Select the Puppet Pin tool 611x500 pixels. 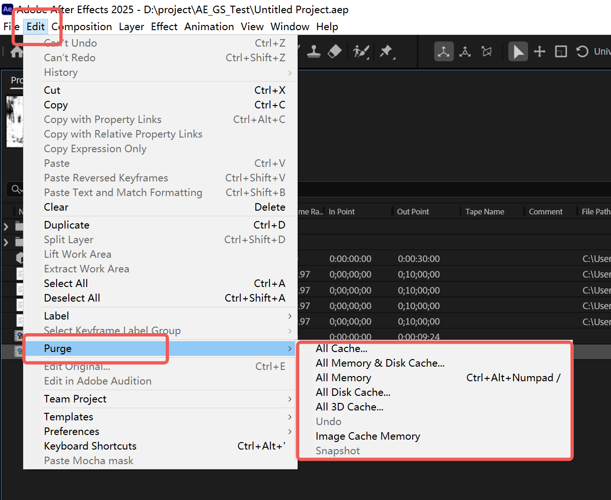tap(387, 51)
